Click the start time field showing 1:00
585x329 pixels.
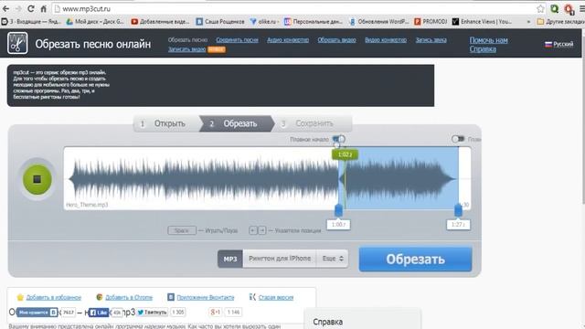338,225
